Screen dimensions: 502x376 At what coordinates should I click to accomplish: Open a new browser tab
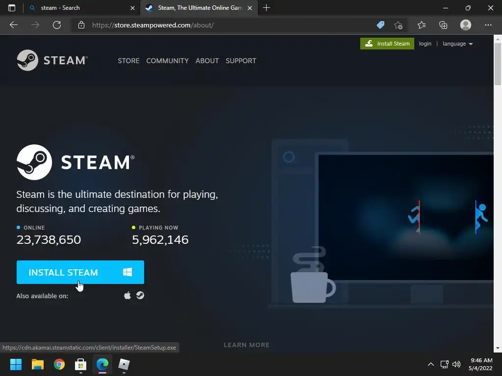(x=266, y=8)
